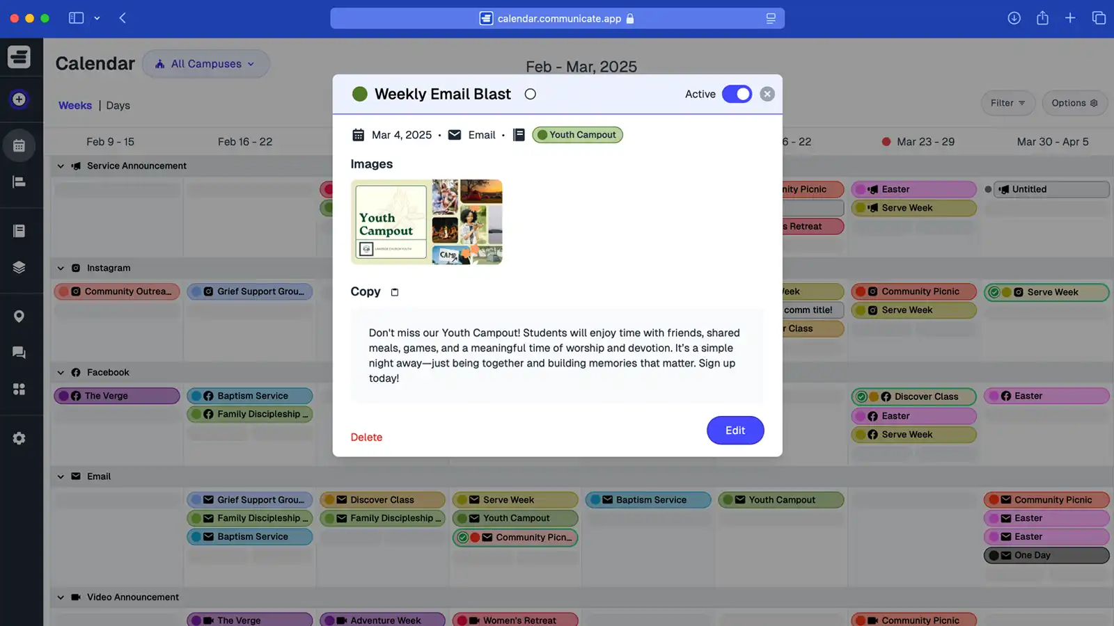This screenshot has width=1114, height=626.
Task: Collapse the Email section
Action: click(x=60, y=476)
